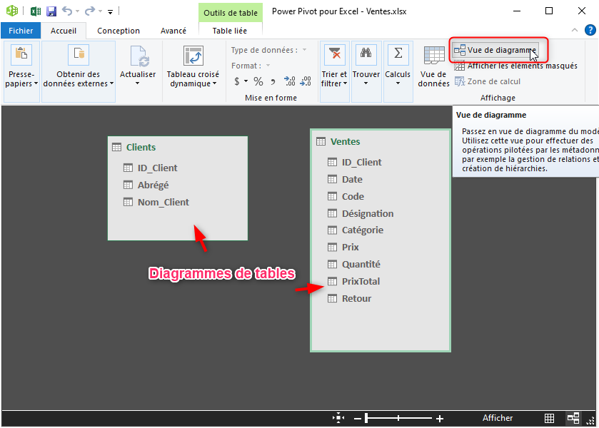Toggle Zone de calcul
599x428 pixels.
(488, 81)
